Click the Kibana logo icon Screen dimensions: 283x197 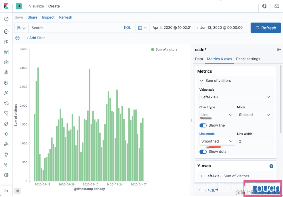(x=6, y=6)
